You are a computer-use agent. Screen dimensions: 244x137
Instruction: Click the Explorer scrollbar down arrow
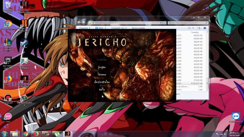click(207, 90)
